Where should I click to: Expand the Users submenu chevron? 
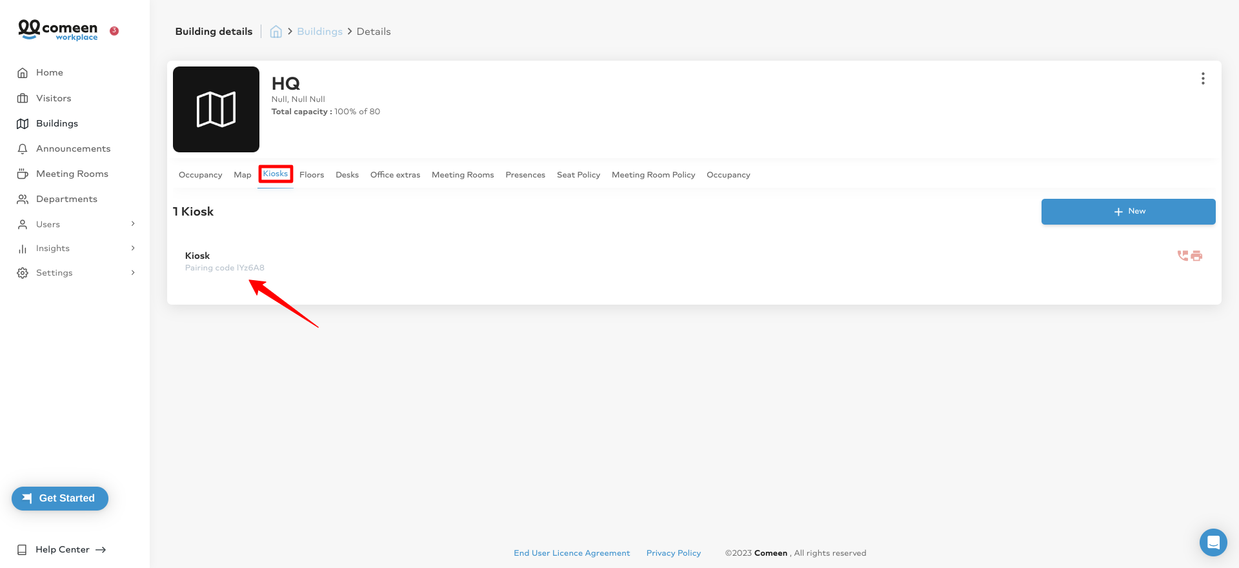pos(133,224)
